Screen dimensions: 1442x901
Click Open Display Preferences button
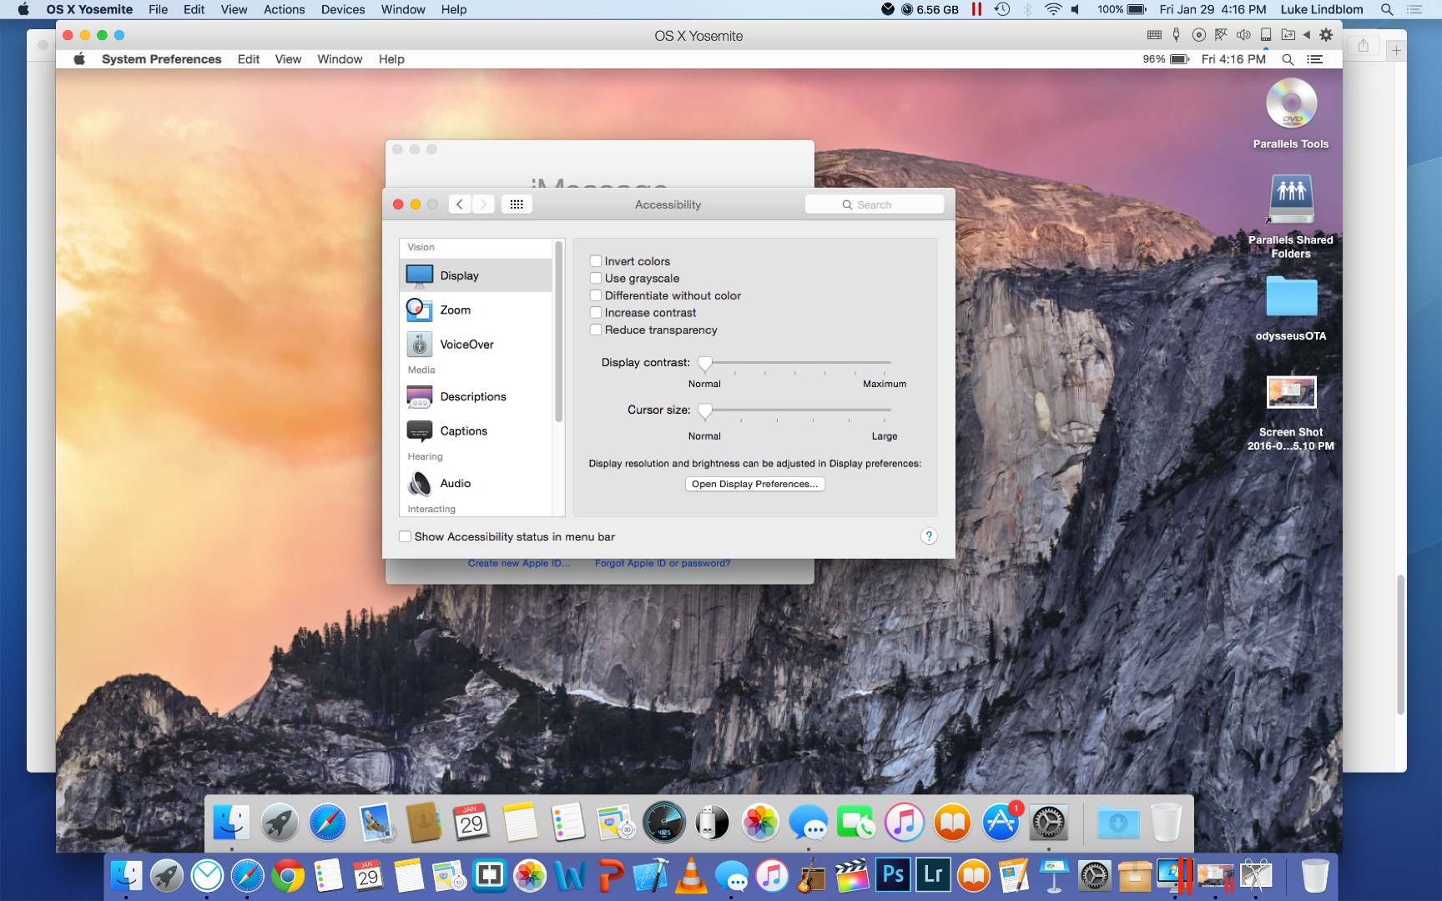(755, 484)
